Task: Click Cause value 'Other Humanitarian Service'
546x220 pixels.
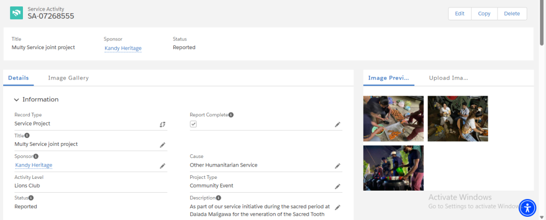Action: tap(223, 165)
